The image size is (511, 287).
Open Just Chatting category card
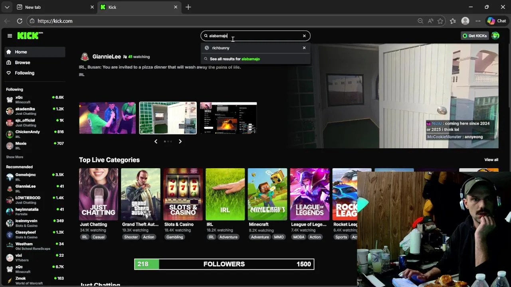(x=99, y=194)
